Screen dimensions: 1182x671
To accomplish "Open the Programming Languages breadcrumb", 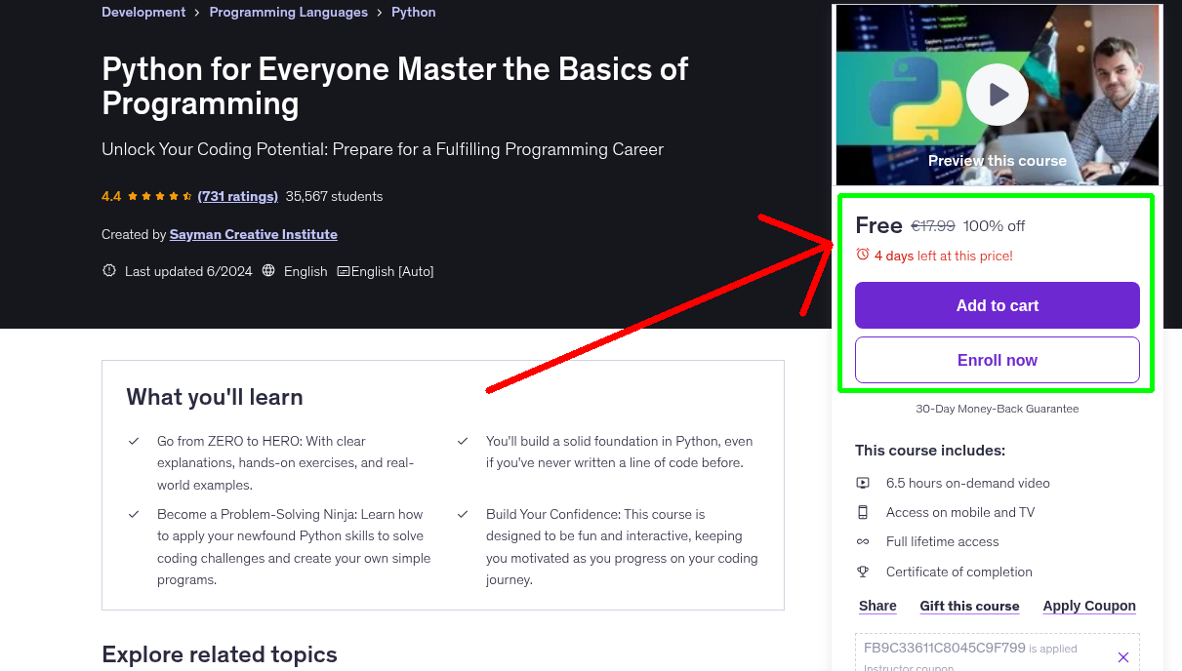I will pos(288,12).
